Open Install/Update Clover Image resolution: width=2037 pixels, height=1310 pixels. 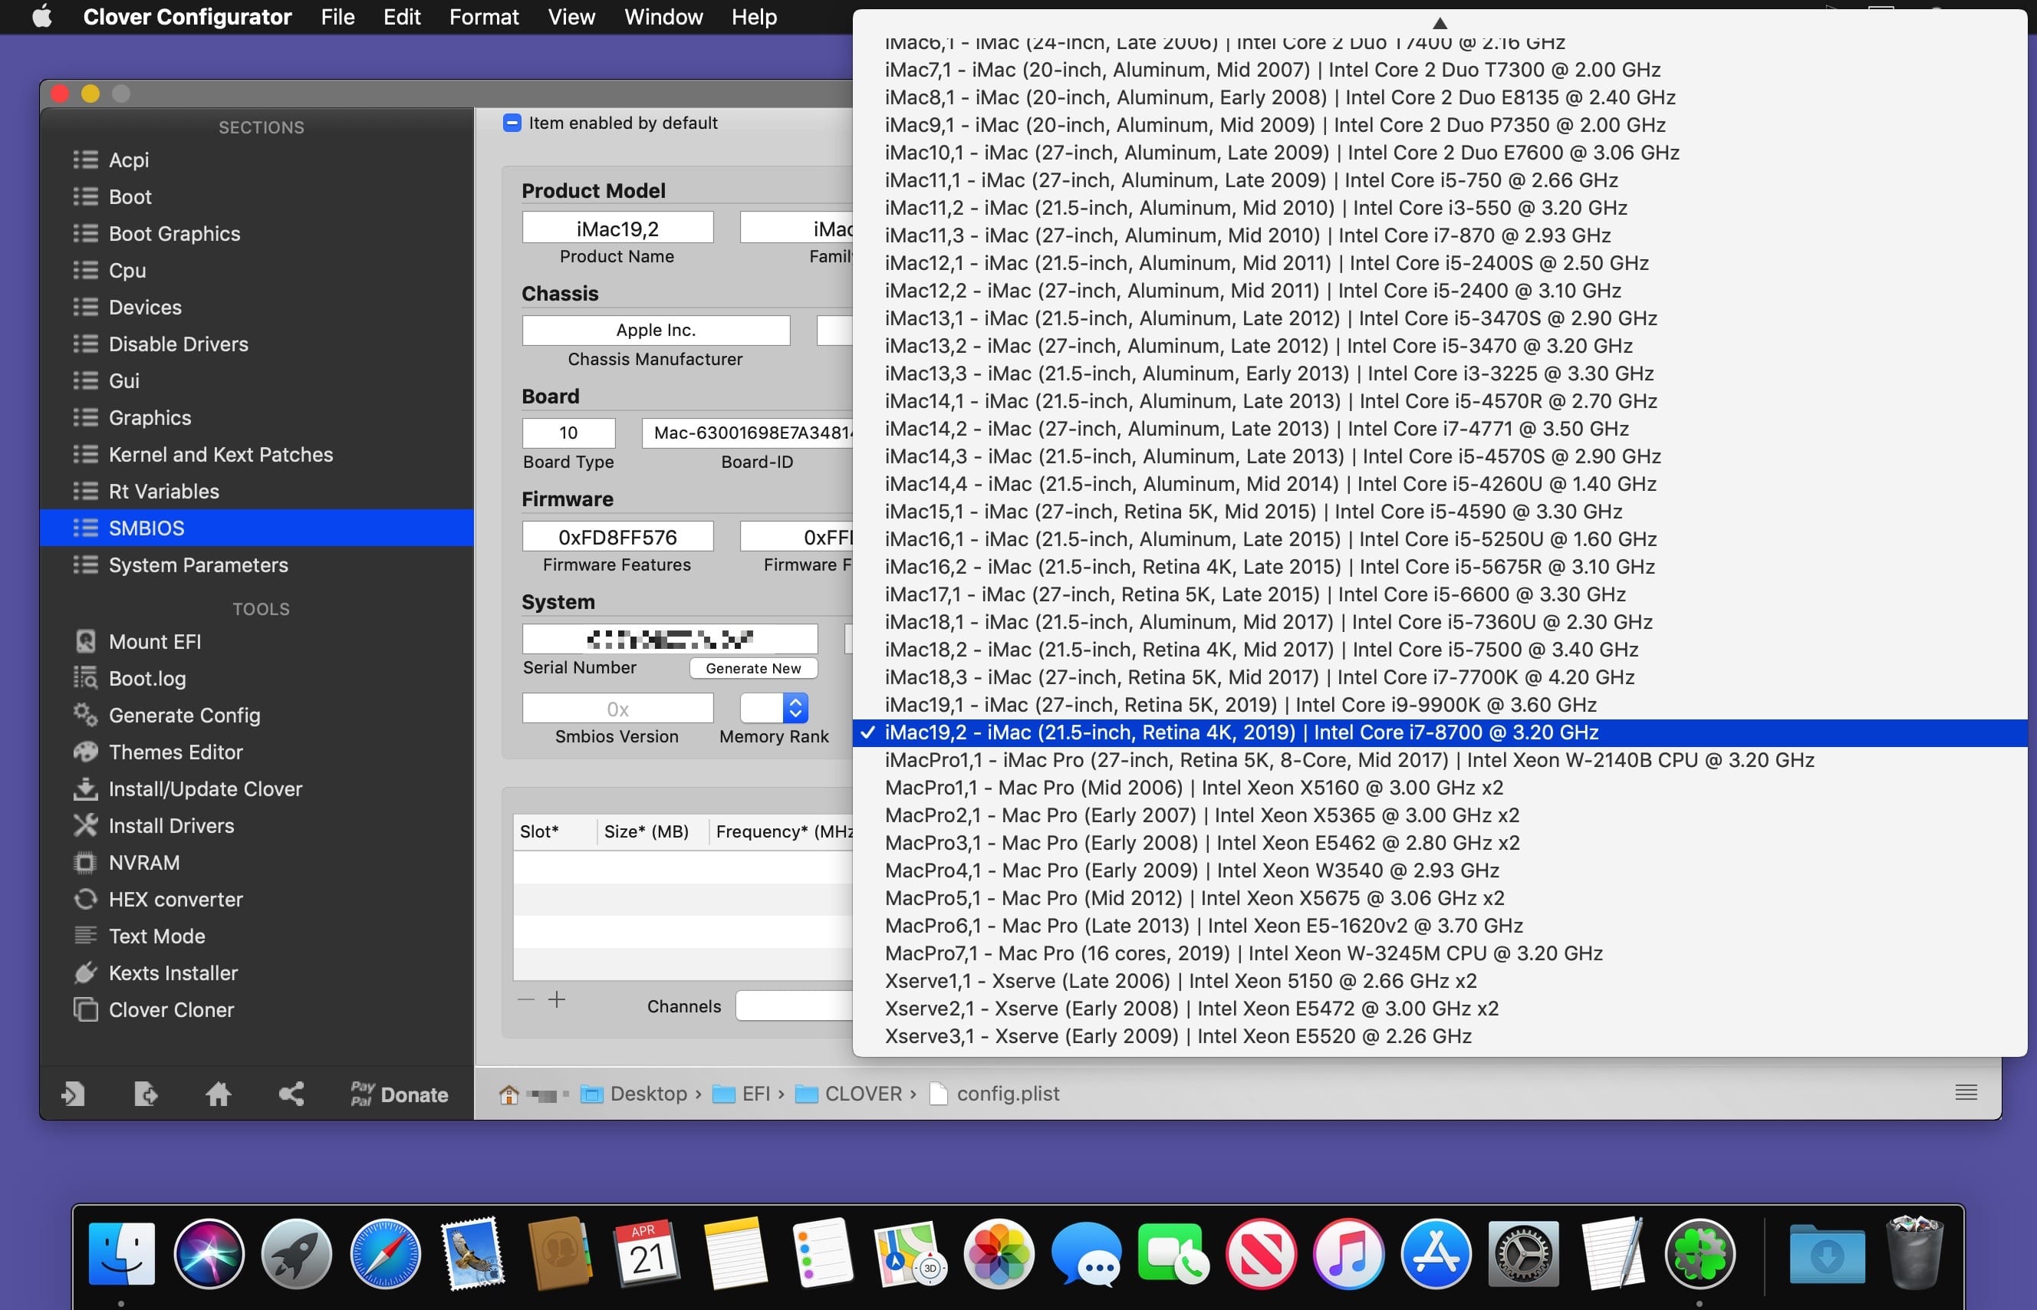tap(256, 788)
